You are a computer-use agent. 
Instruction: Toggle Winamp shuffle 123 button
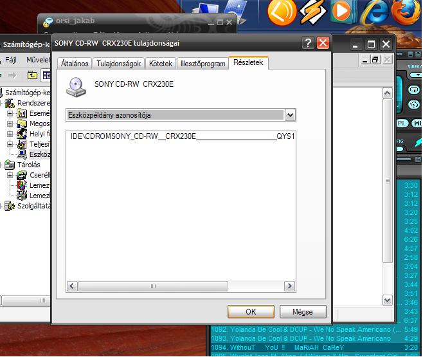click(414, 104)
